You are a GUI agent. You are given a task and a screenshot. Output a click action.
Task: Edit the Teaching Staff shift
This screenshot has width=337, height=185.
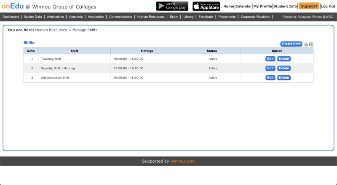pyautogui.click(x=270, y=59)
